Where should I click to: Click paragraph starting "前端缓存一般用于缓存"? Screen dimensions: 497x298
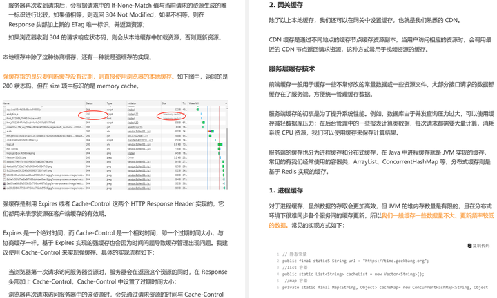(381, 89)
